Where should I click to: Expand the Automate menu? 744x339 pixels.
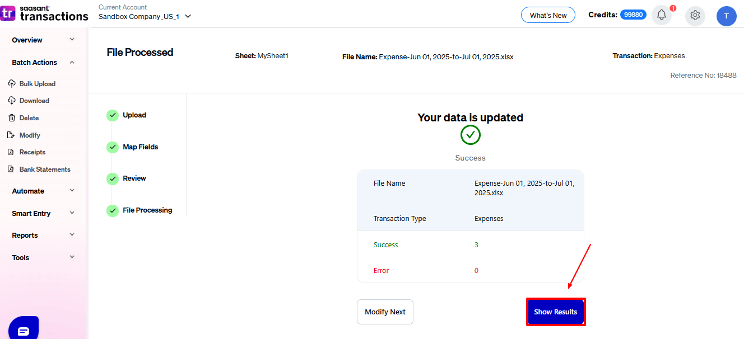coord(72,191)
